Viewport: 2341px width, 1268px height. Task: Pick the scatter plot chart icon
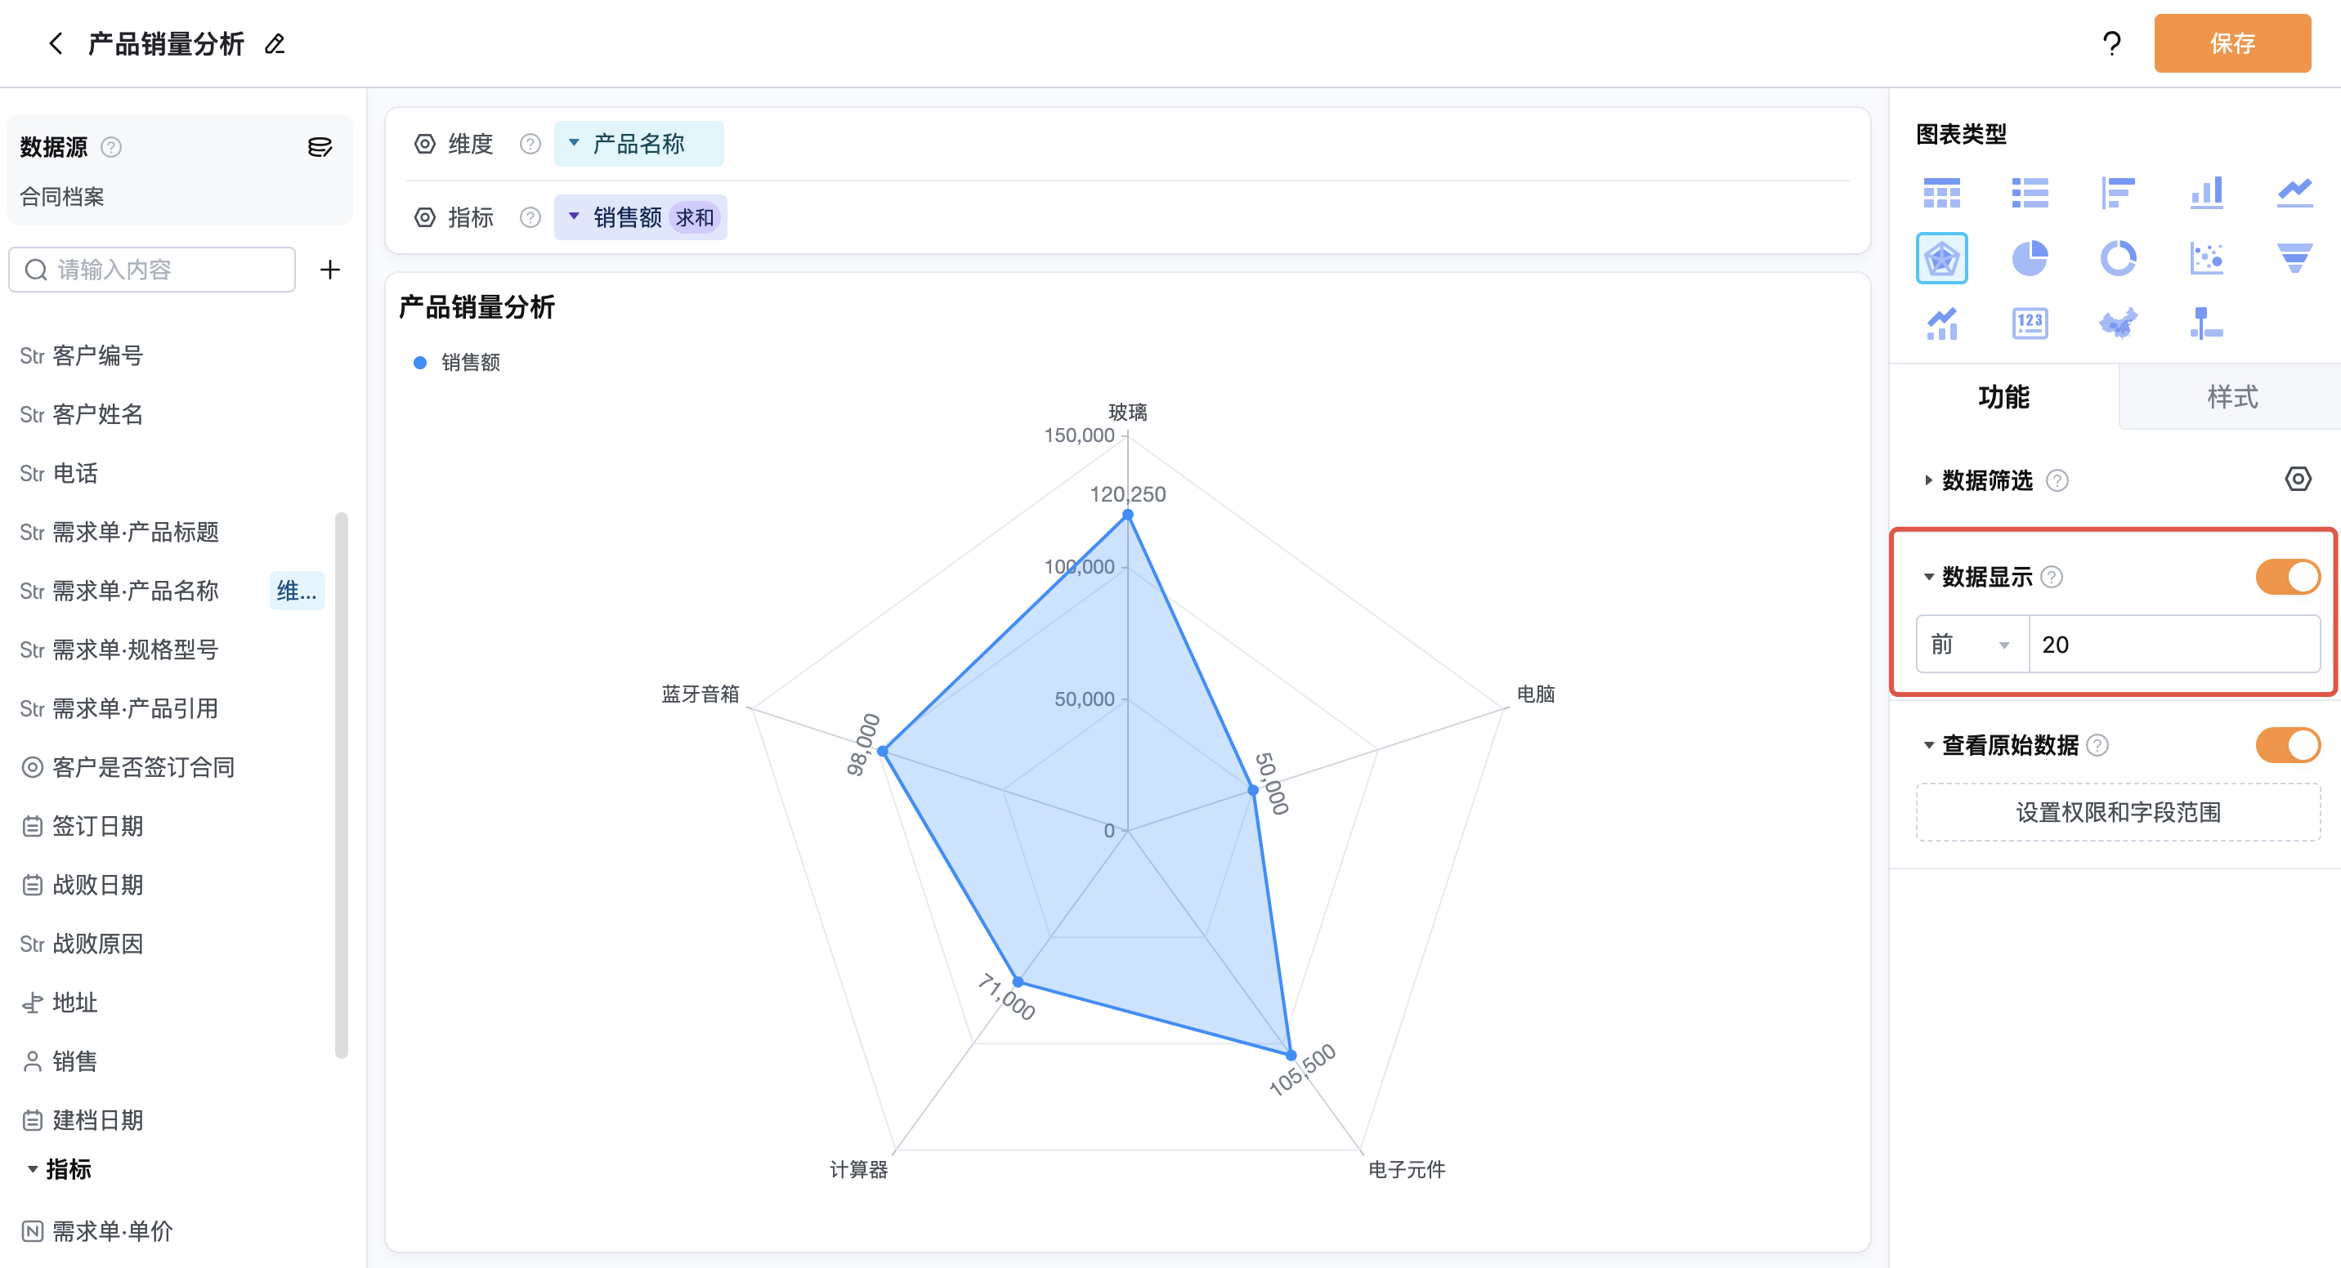2206,259
